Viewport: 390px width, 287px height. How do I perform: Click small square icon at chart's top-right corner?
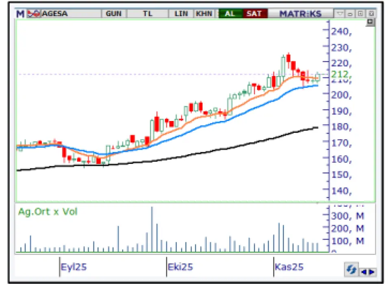(370, 22)
